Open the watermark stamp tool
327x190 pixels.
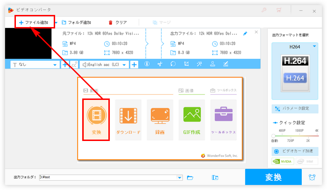212,64
